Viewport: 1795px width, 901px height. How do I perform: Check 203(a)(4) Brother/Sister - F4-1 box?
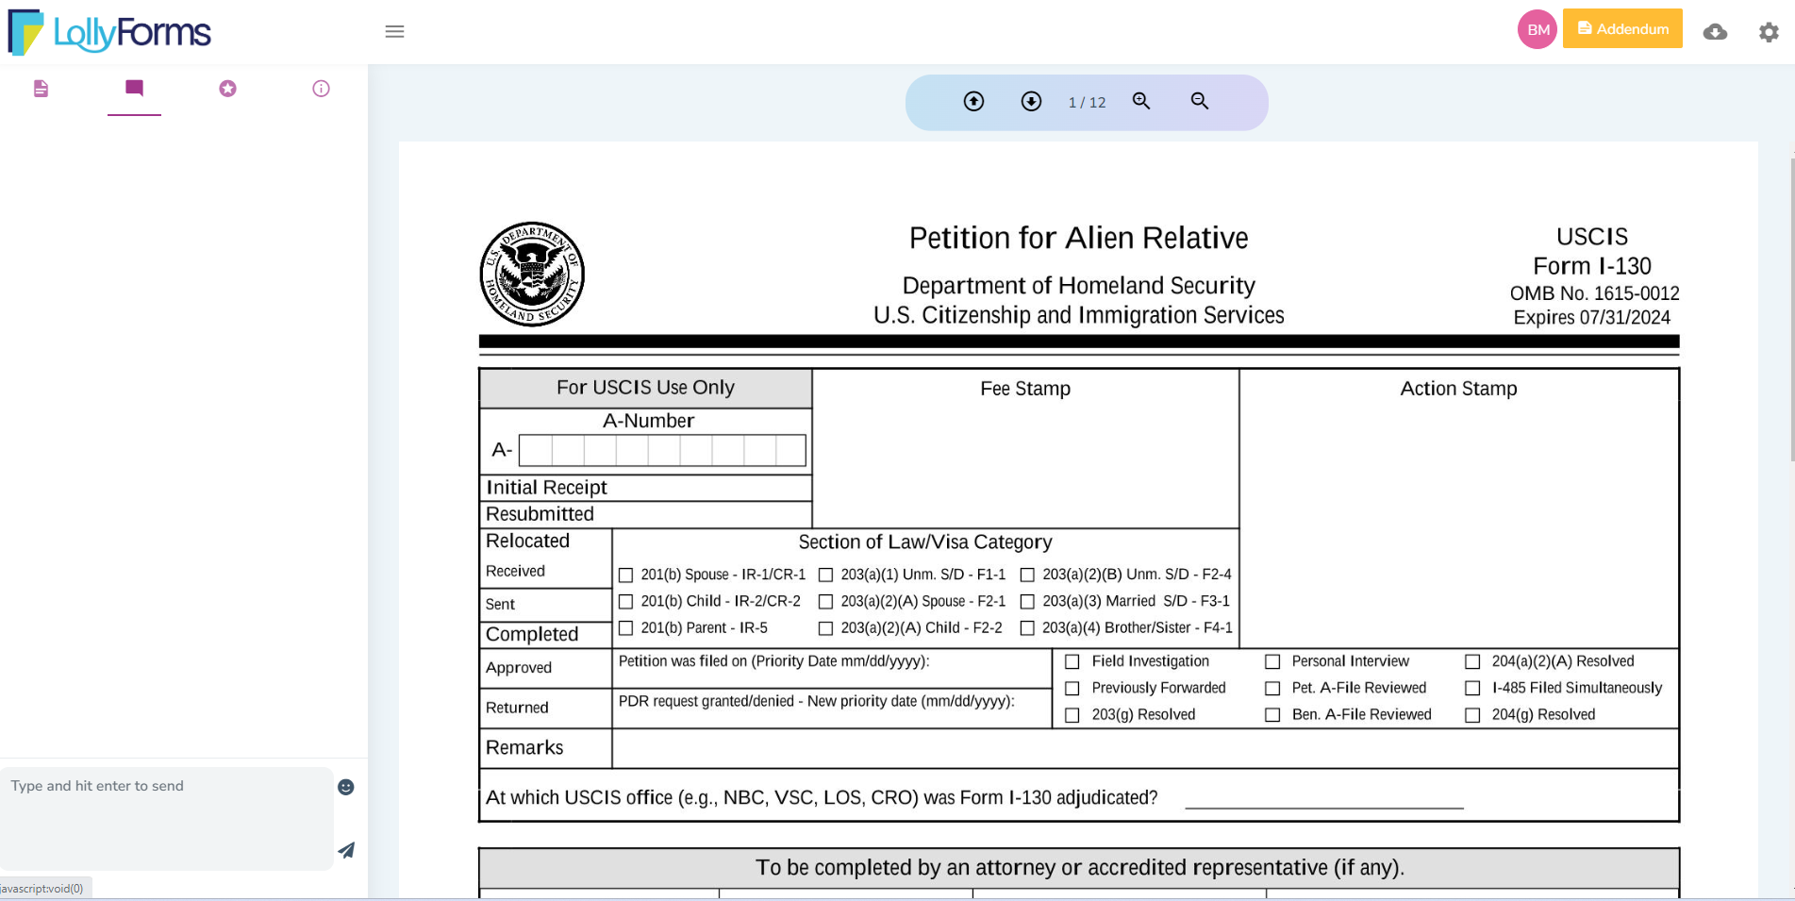point(1027,627)
